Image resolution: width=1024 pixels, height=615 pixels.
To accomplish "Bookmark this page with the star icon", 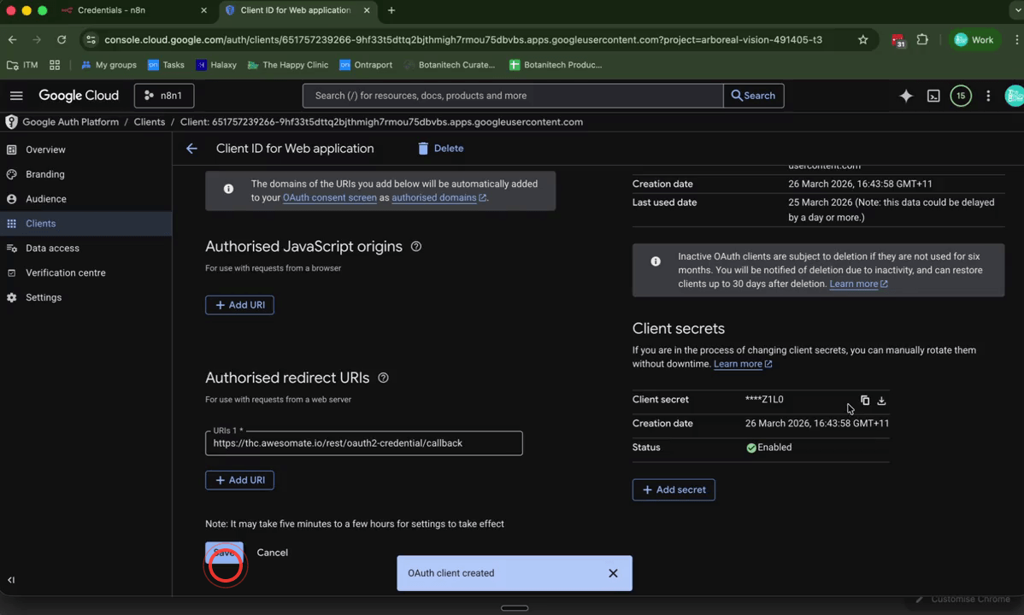I will click(x=862, y=40).
